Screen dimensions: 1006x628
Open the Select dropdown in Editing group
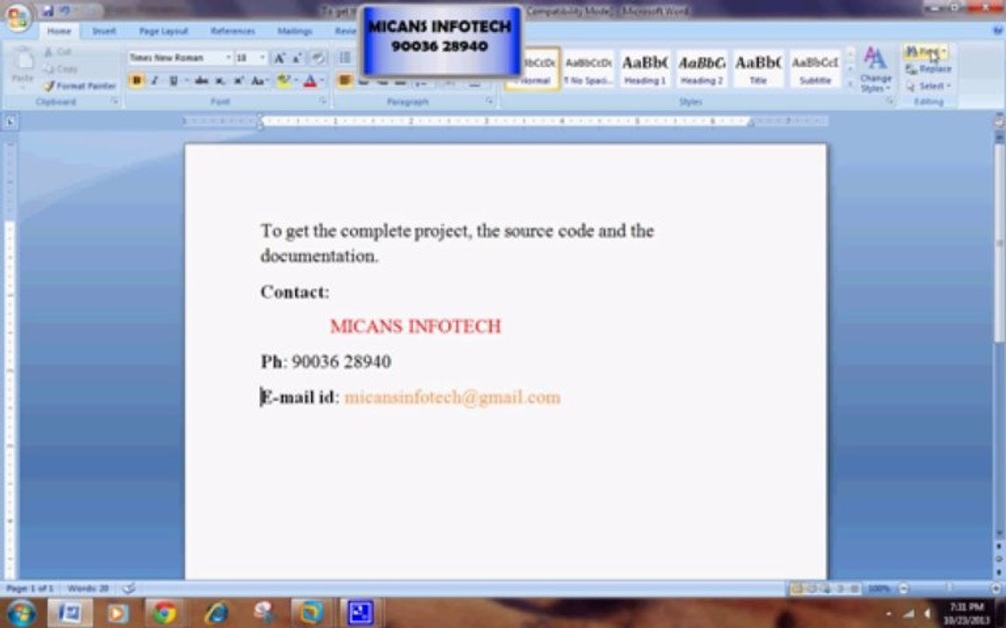coord(929,85)
